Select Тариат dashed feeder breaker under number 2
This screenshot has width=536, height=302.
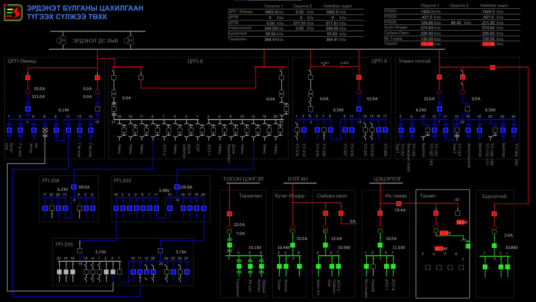pos(428,267)
